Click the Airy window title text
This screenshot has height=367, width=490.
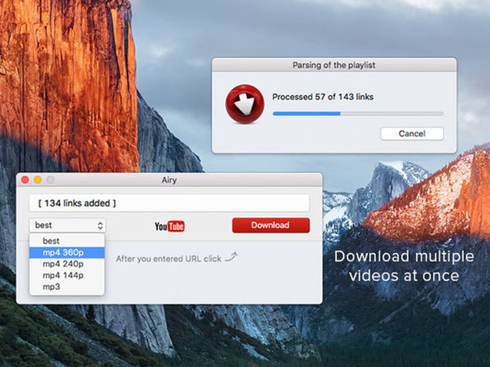[x=169, y=180]
